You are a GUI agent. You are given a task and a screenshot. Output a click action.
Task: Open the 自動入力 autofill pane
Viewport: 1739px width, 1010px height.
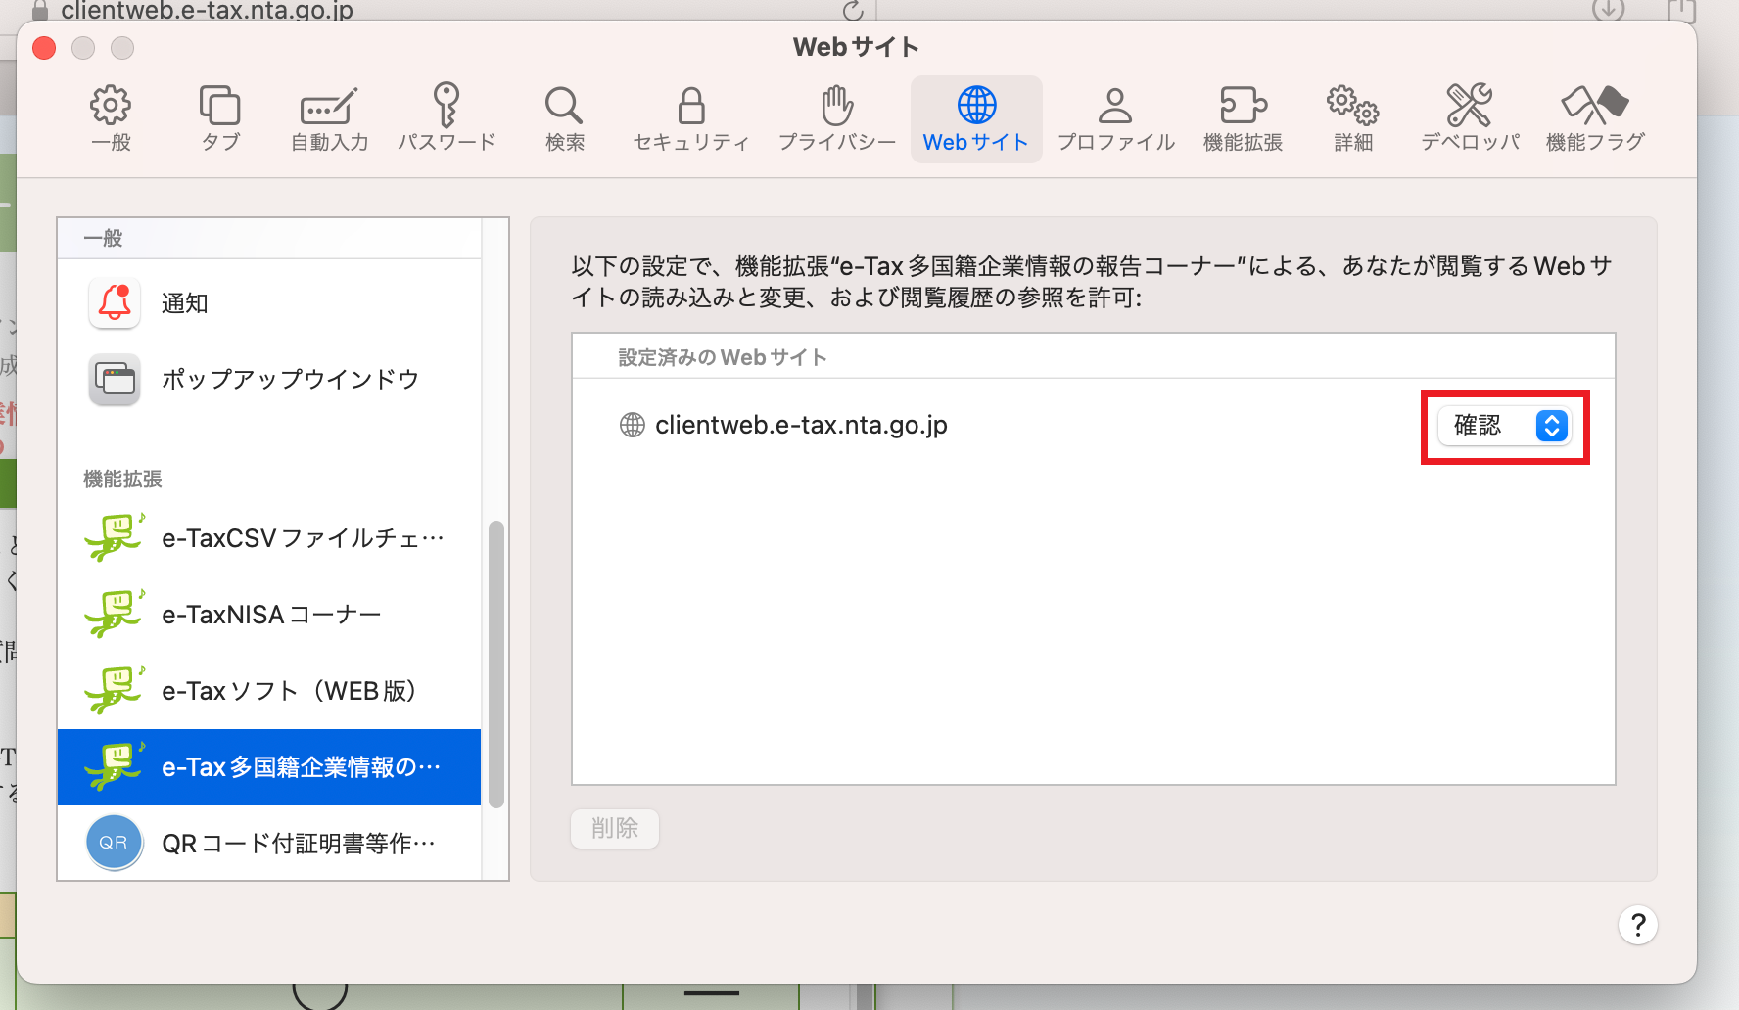coord(330,118)
